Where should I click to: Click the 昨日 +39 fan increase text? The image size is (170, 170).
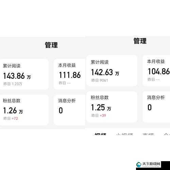(x=99, y=116)
